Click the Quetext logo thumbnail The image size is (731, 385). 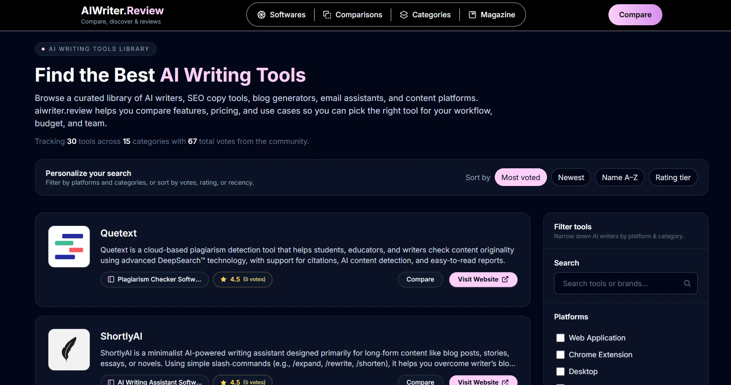pos(69,247)
